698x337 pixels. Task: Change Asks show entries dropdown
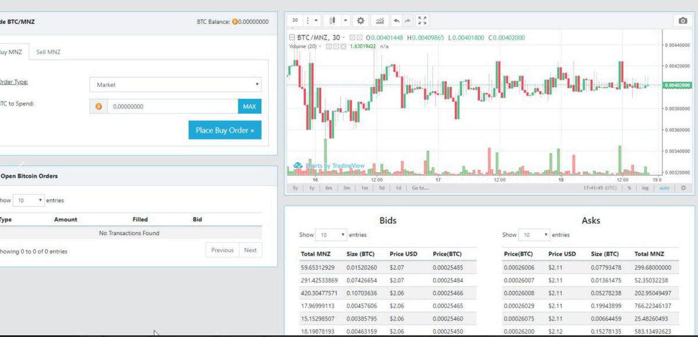(534, 235)
